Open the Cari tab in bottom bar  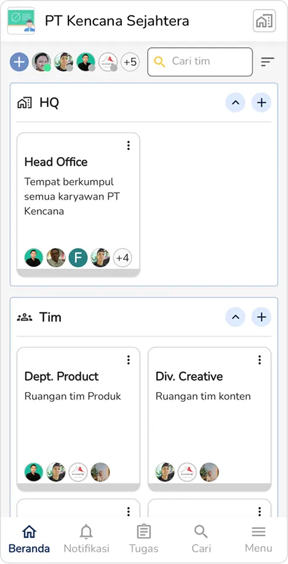coord(201,539)
